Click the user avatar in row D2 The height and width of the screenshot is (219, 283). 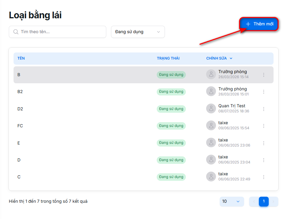coord(211,109)
